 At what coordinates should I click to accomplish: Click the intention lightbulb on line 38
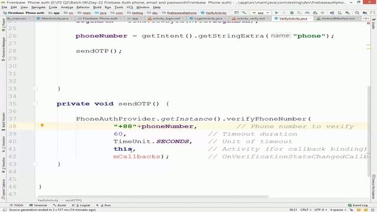[x=42, y=125]
